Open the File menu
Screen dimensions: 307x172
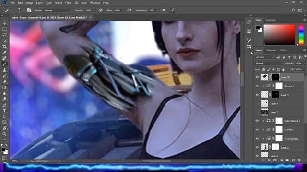tap(12, 3)
